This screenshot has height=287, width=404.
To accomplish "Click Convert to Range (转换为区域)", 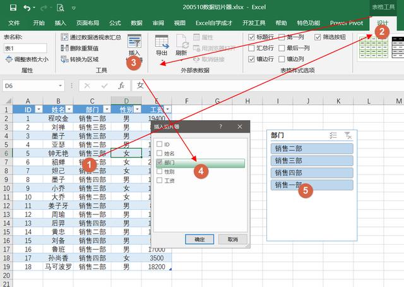I will [x=80, y=59].
